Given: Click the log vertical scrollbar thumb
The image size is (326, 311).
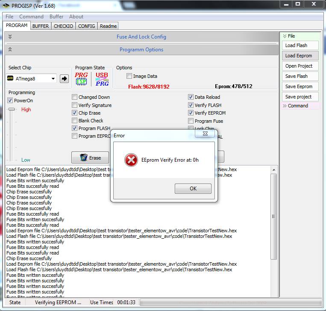Looking at the screenshot, I should (274, 216).
